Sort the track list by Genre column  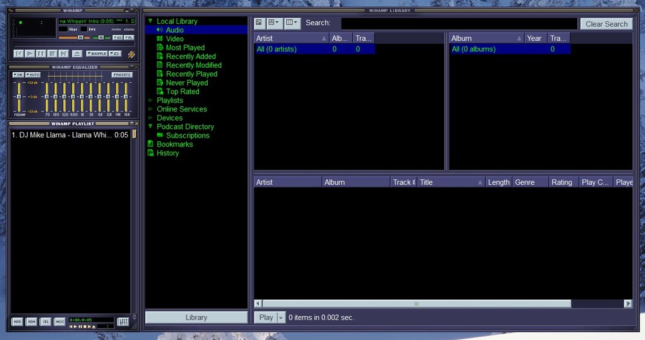530,183
